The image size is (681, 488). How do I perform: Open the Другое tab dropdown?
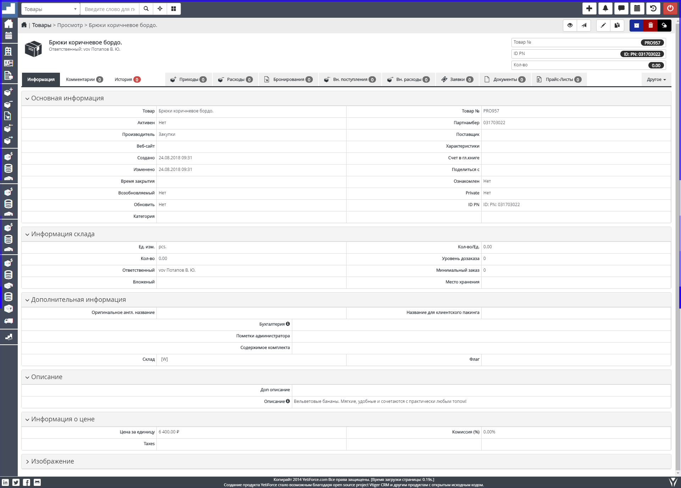(656, 79)
